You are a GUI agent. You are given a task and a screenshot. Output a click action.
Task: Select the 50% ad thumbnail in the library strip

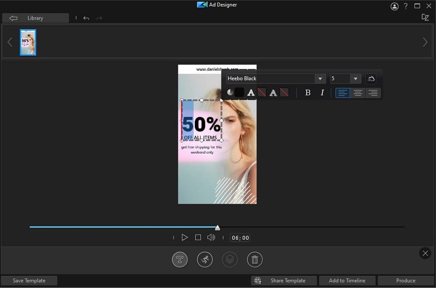(x=27, y=42)
